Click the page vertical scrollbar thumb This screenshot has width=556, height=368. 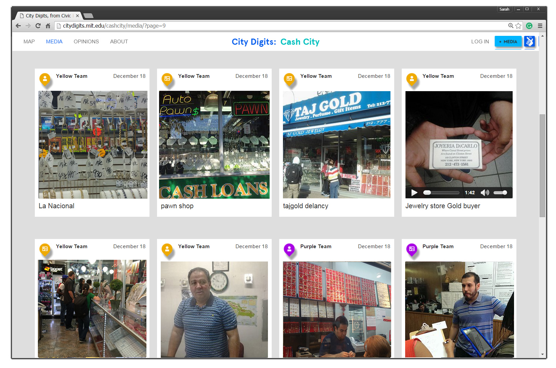pos(542,166)
